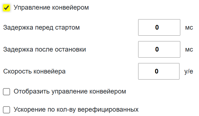Click the Задержка после остановки label

click(45, 50)
